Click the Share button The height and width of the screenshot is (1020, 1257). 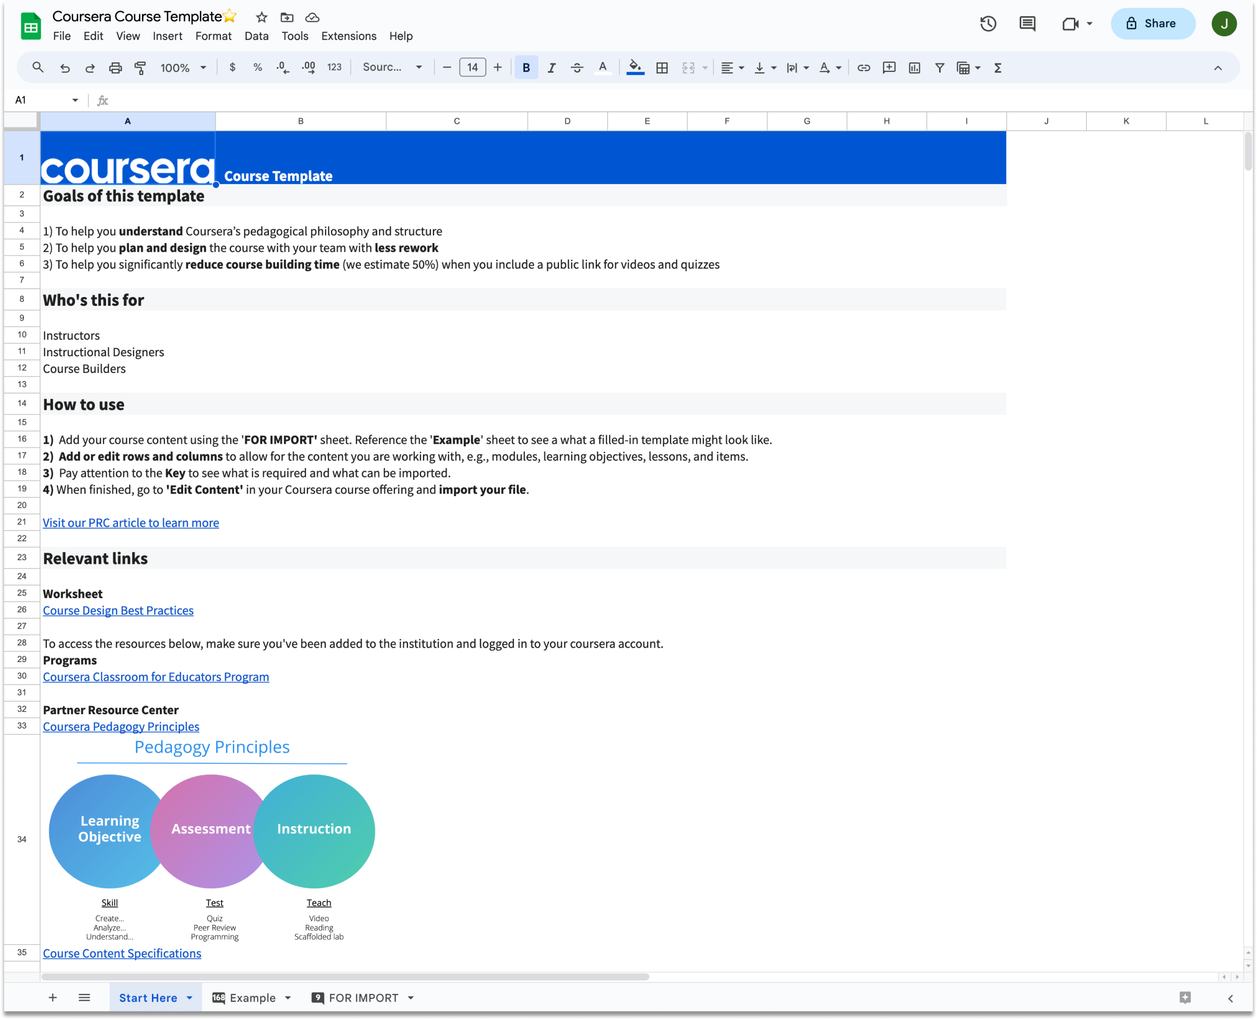click(x=1152, y=23)
